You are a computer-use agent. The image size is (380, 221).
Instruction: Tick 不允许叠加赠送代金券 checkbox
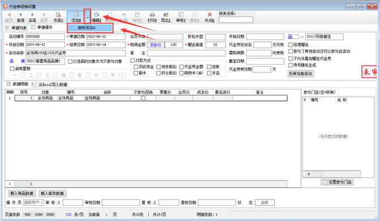(x=291, y=58)
